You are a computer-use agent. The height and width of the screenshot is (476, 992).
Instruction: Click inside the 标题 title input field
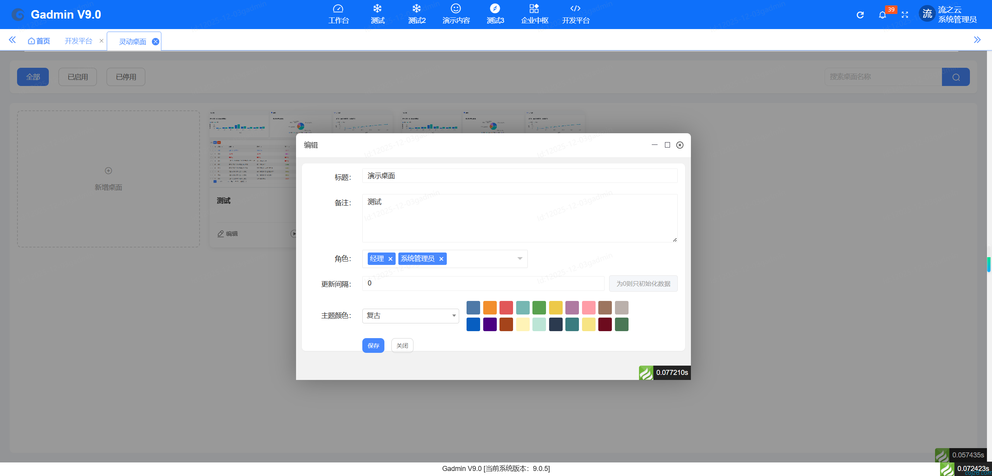pos(519,175)
